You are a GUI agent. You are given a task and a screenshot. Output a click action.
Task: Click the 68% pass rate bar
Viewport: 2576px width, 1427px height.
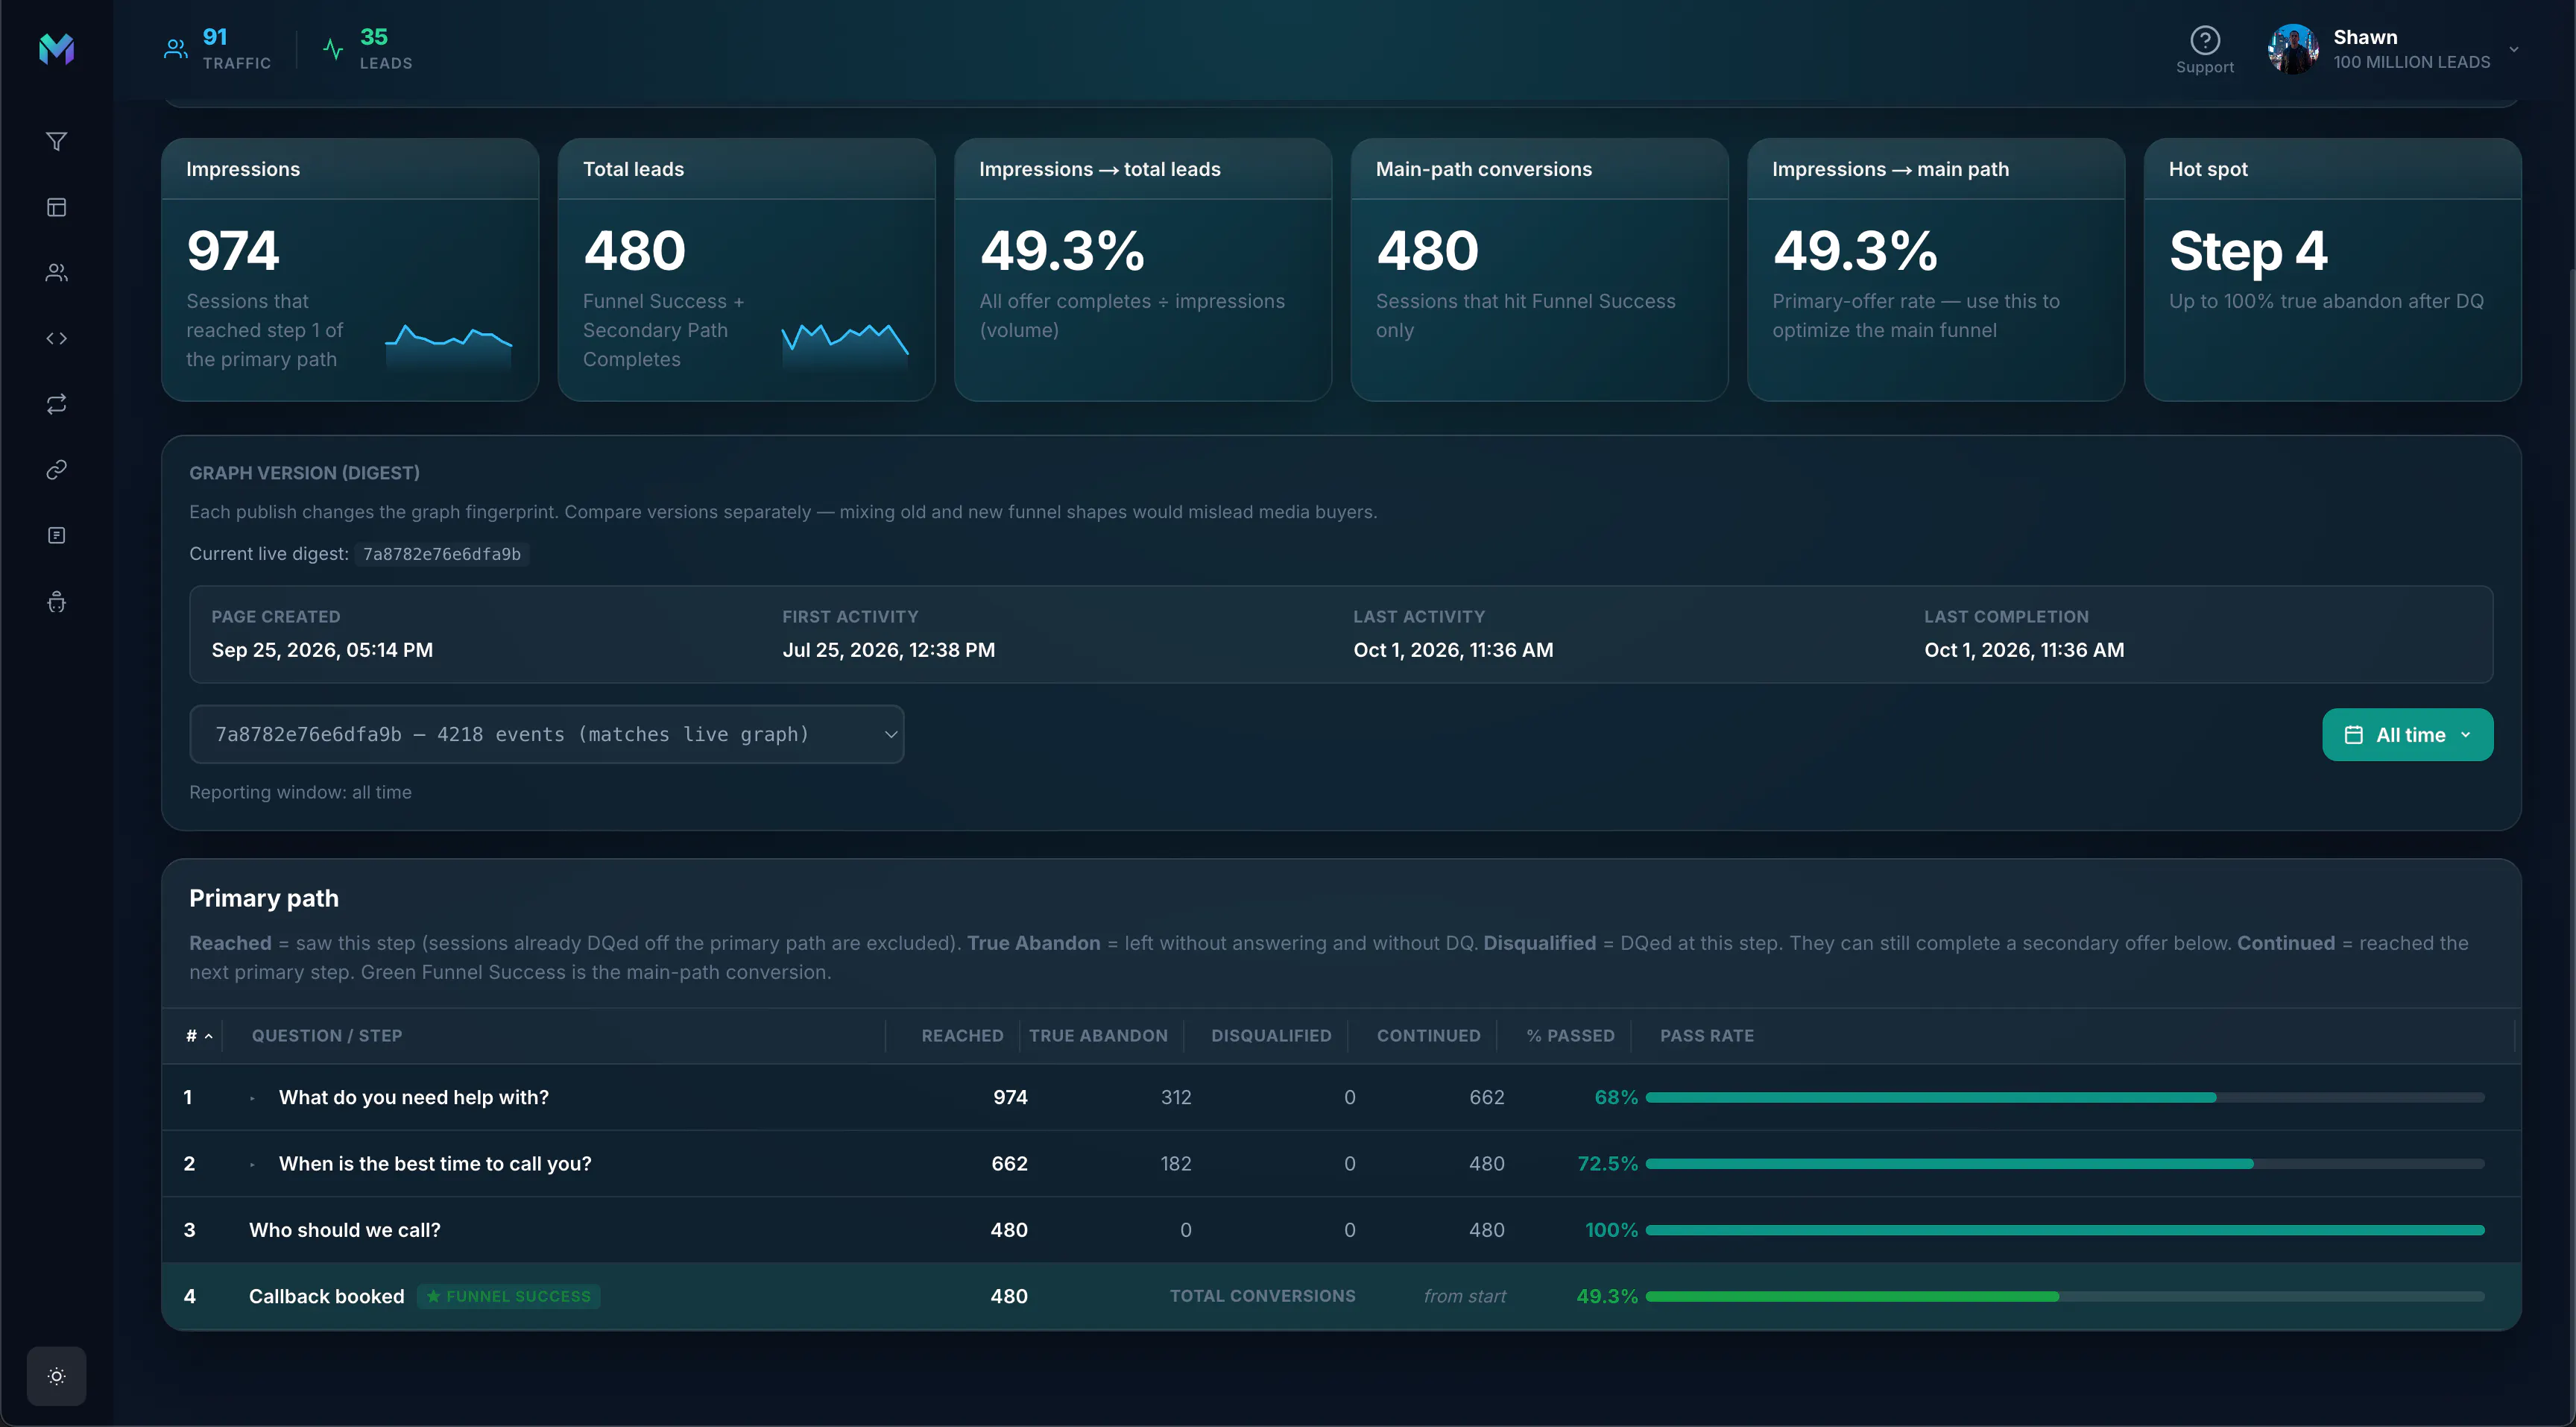[x=2065, y=1098]
